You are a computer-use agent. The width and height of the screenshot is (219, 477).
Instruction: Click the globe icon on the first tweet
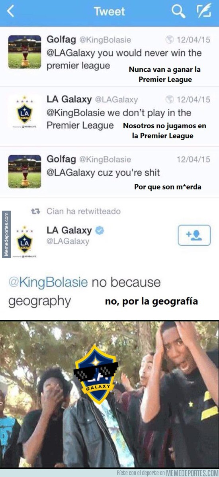(x=170, y=39)
